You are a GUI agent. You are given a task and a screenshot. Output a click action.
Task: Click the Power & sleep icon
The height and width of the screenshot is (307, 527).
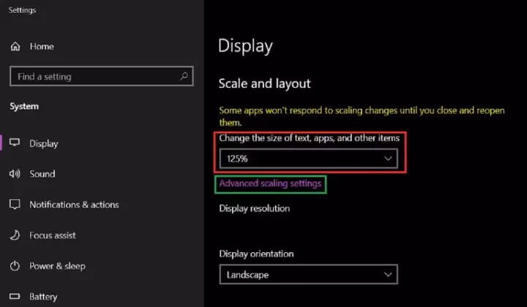pos(15,266)
